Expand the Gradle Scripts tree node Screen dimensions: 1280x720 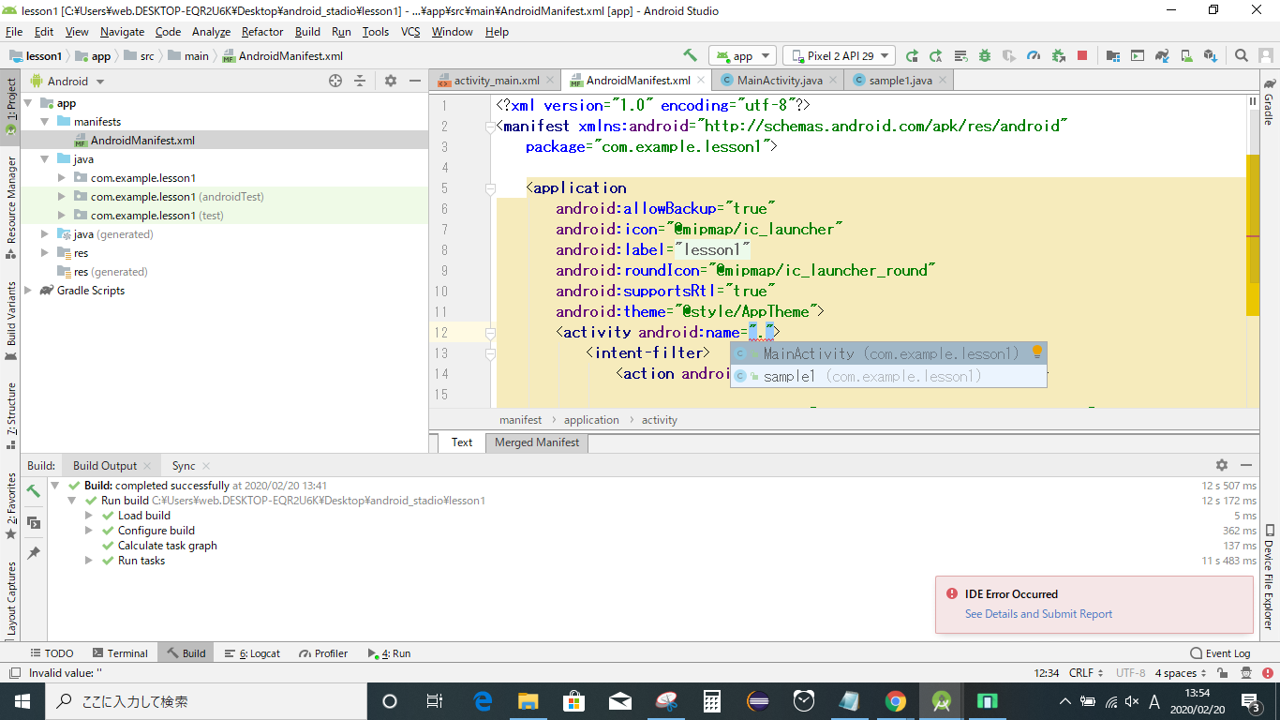(x=29, y=291)
